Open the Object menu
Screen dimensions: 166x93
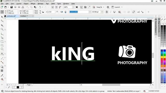26,4
